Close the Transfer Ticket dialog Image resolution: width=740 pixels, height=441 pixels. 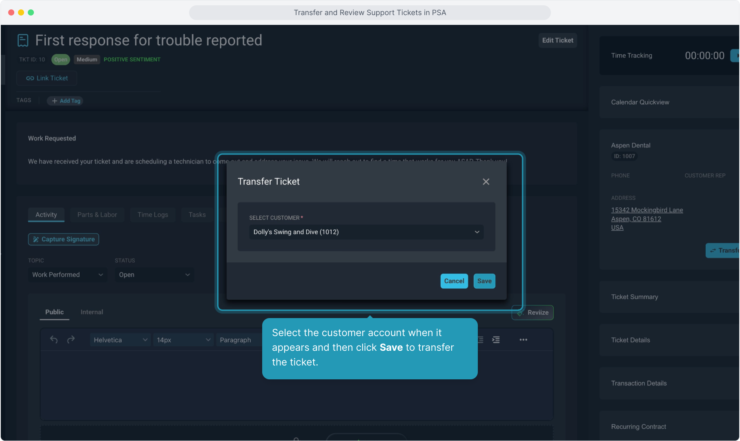[x=486, y=182]
